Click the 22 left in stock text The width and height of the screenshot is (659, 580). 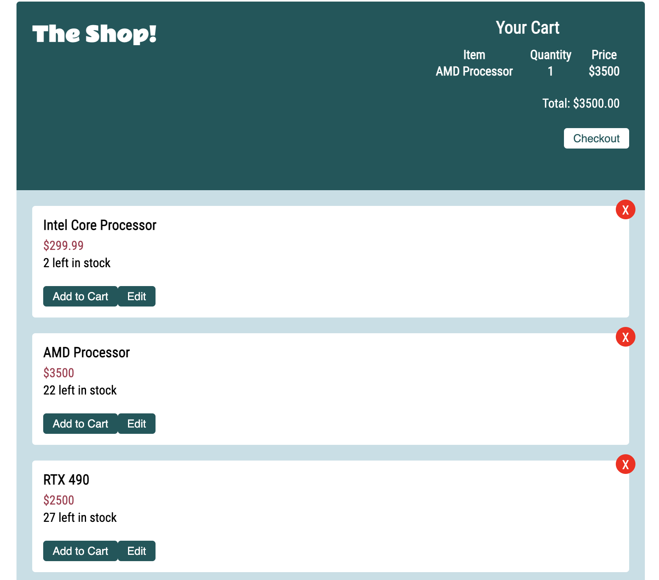[x=80, y=390]
